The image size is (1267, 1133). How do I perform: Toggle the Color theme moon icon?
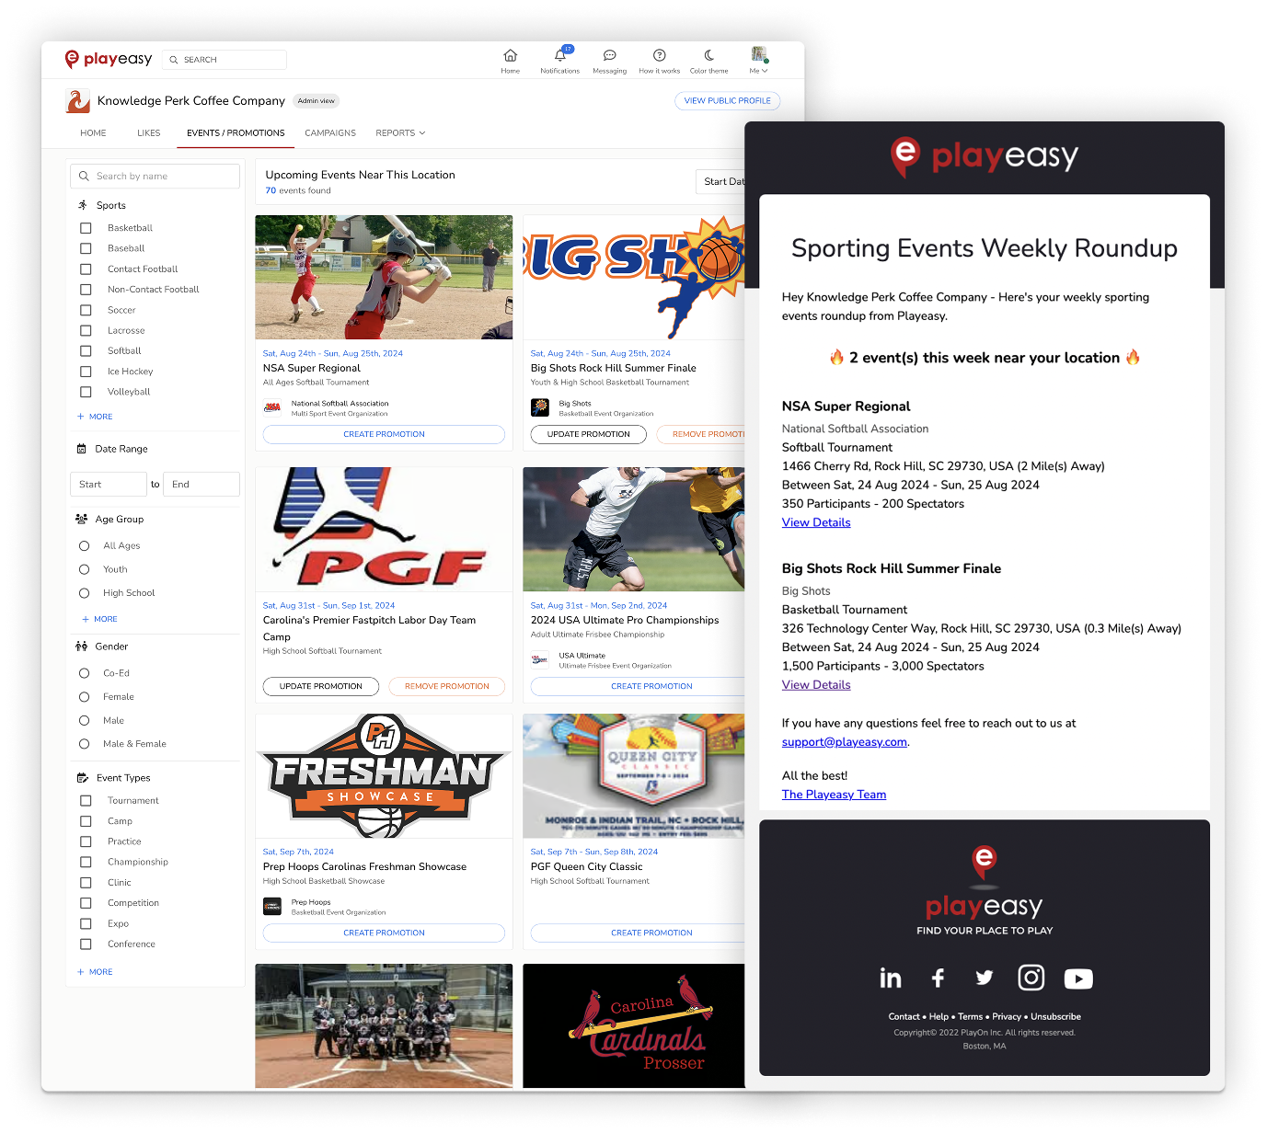point(708,56)
